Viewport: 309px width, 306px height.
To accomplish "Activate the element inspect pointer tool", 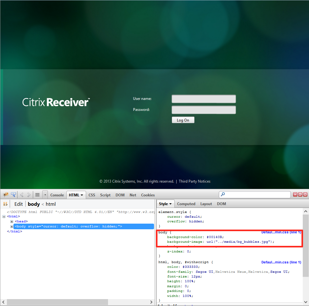I will point(13,195).
